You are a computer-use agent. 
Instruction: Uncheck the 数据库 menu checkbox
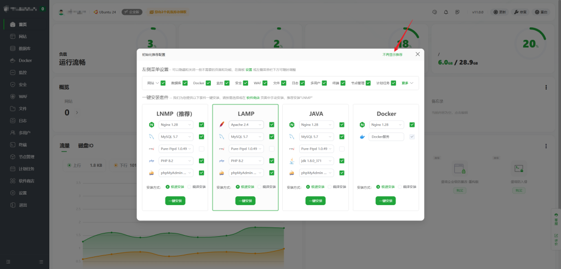pyautogui.click(x=185, y=83)
